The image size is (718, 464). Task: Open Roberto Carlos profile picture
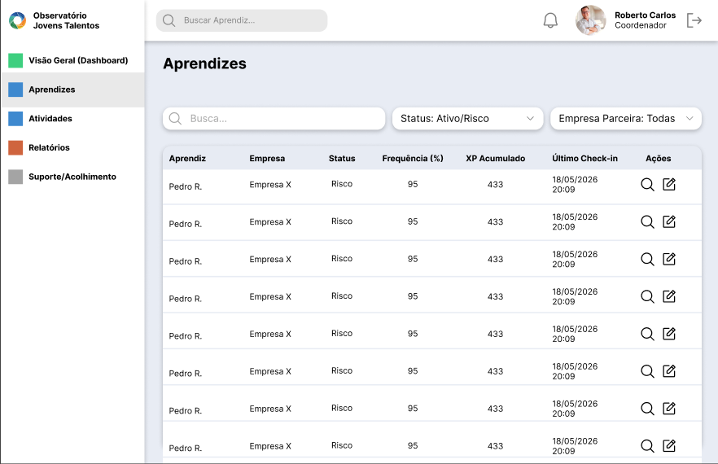pos(591,20)
